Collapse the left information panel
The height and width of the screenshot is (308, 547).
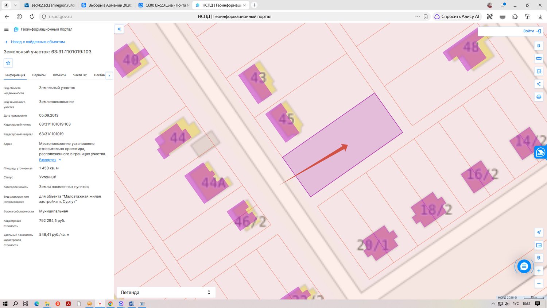tap(119, 29)
